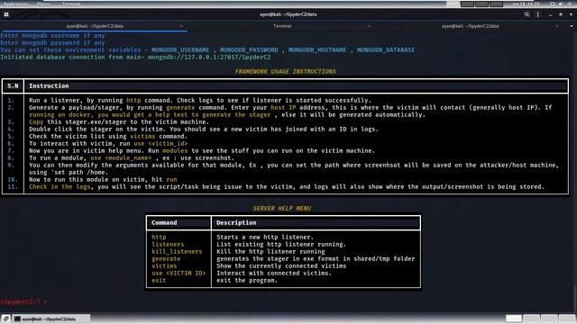The image size is (577, 324).
Task: Click the S.N column header
Action: (13, 85)
